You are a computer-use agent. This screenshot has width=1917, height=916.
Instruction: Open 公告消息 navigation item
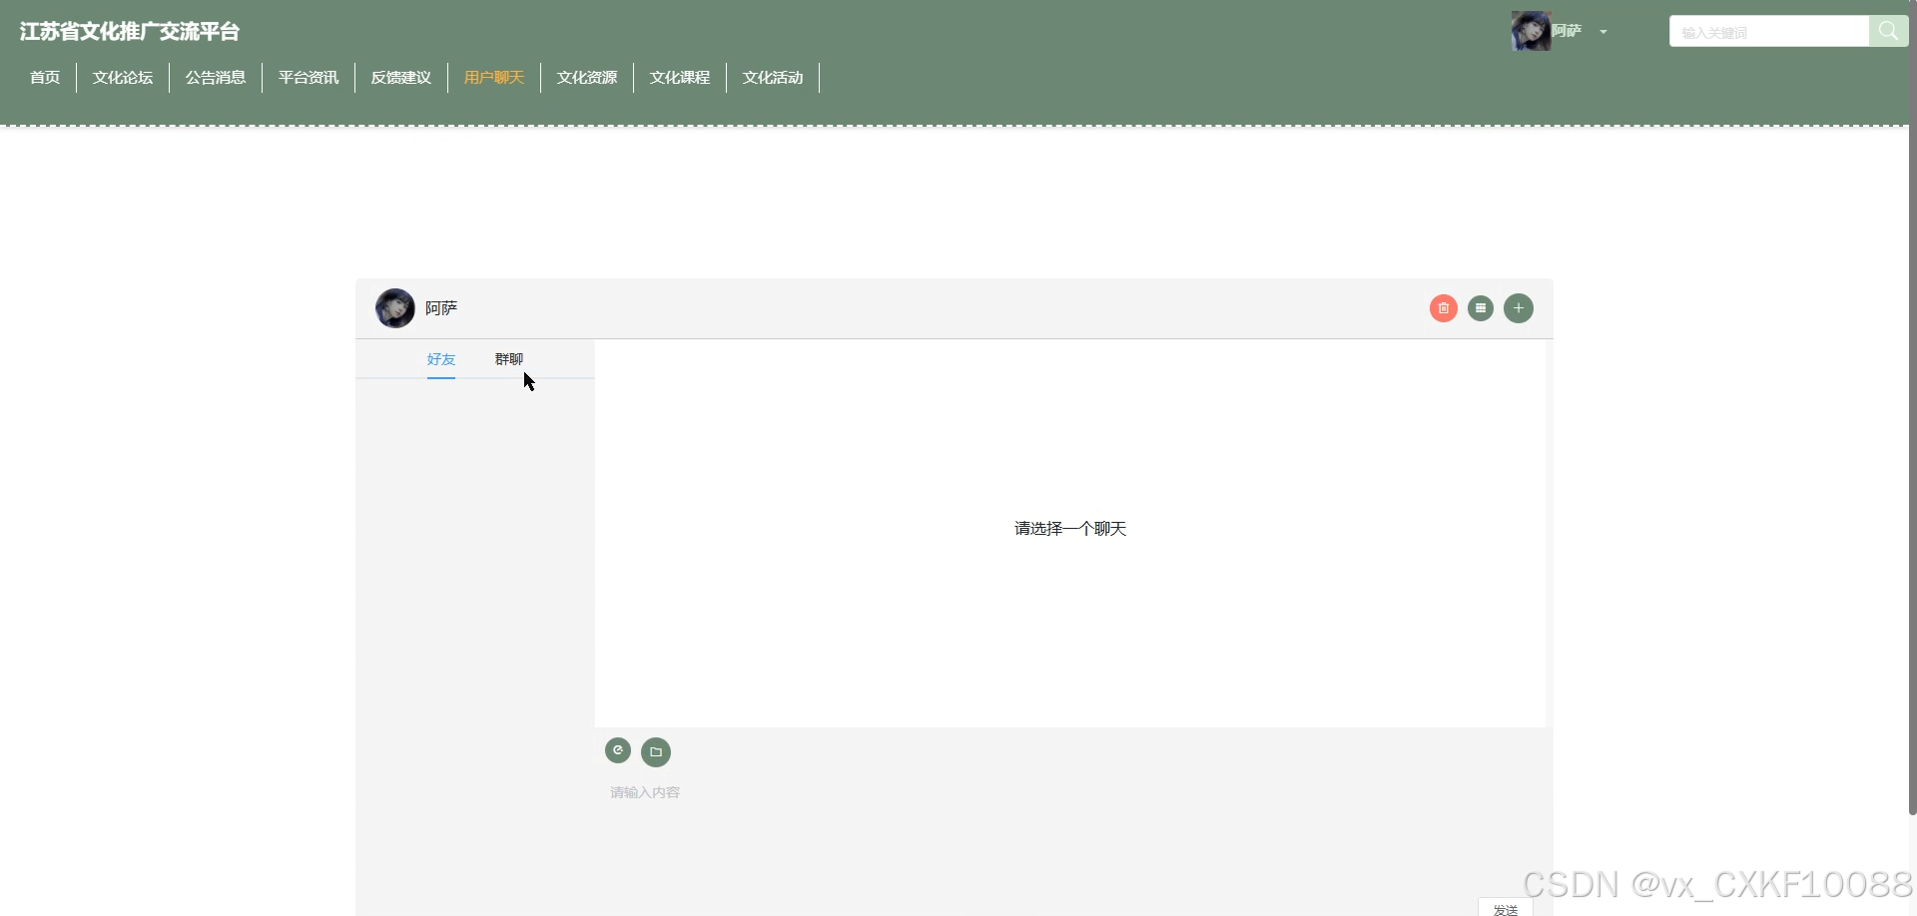(x=216, y=78)
